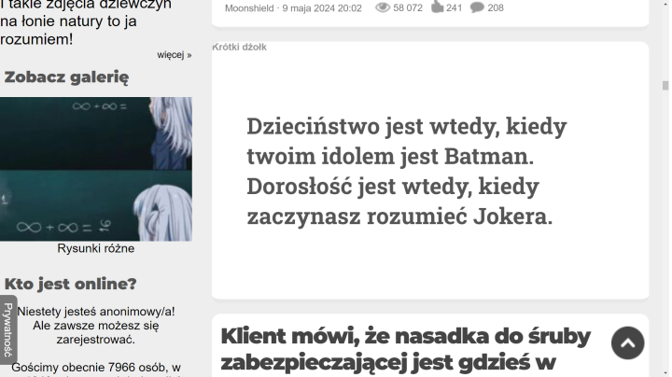Open article "Klient mówi, że nasadka"
The height and width of the screenshot is (377, 672).
point(406,349)
